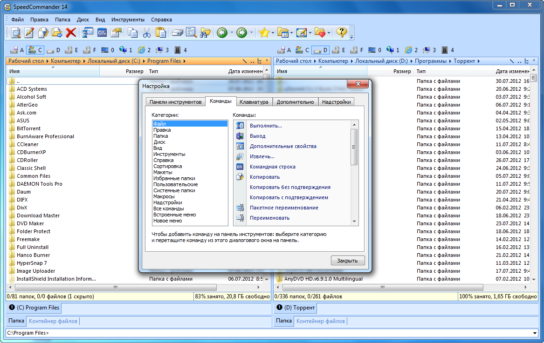
Task: Click the clipboard Paste toolbar icon
Action: pyautogui.click(x=160, y=33)
